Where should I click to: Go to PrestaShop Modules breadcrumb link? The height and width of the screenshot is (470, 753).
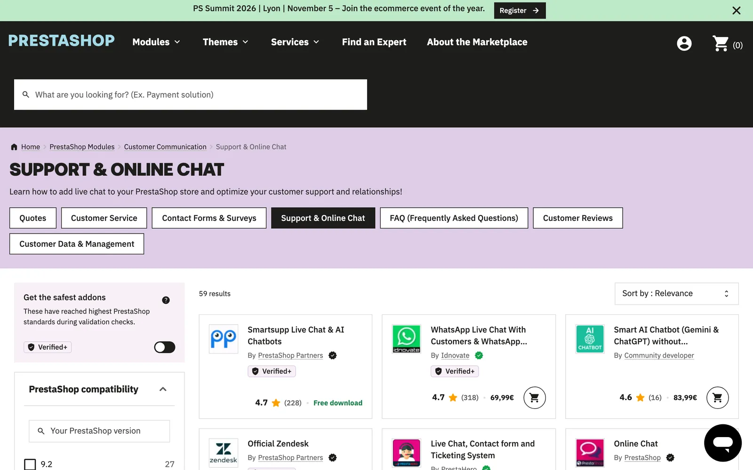click(x=82, y=147)
